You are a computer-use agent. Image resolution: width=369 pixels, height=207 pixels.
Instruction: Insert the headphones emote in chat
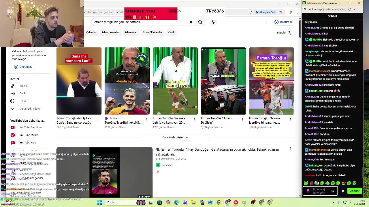click(x=317, y=183)
